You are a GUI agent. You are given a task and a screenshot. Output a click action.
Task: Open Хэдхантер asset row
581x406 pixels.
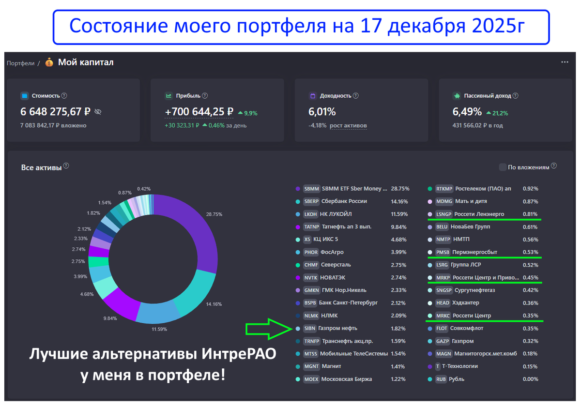click(x=484, y=303)
